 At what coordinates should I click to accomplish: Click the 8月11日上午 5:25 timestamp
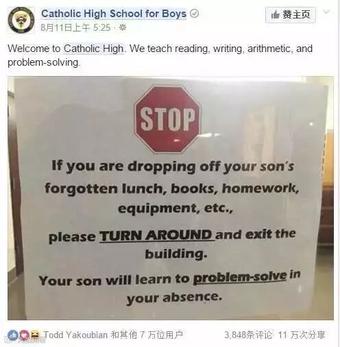coord(75,28)
